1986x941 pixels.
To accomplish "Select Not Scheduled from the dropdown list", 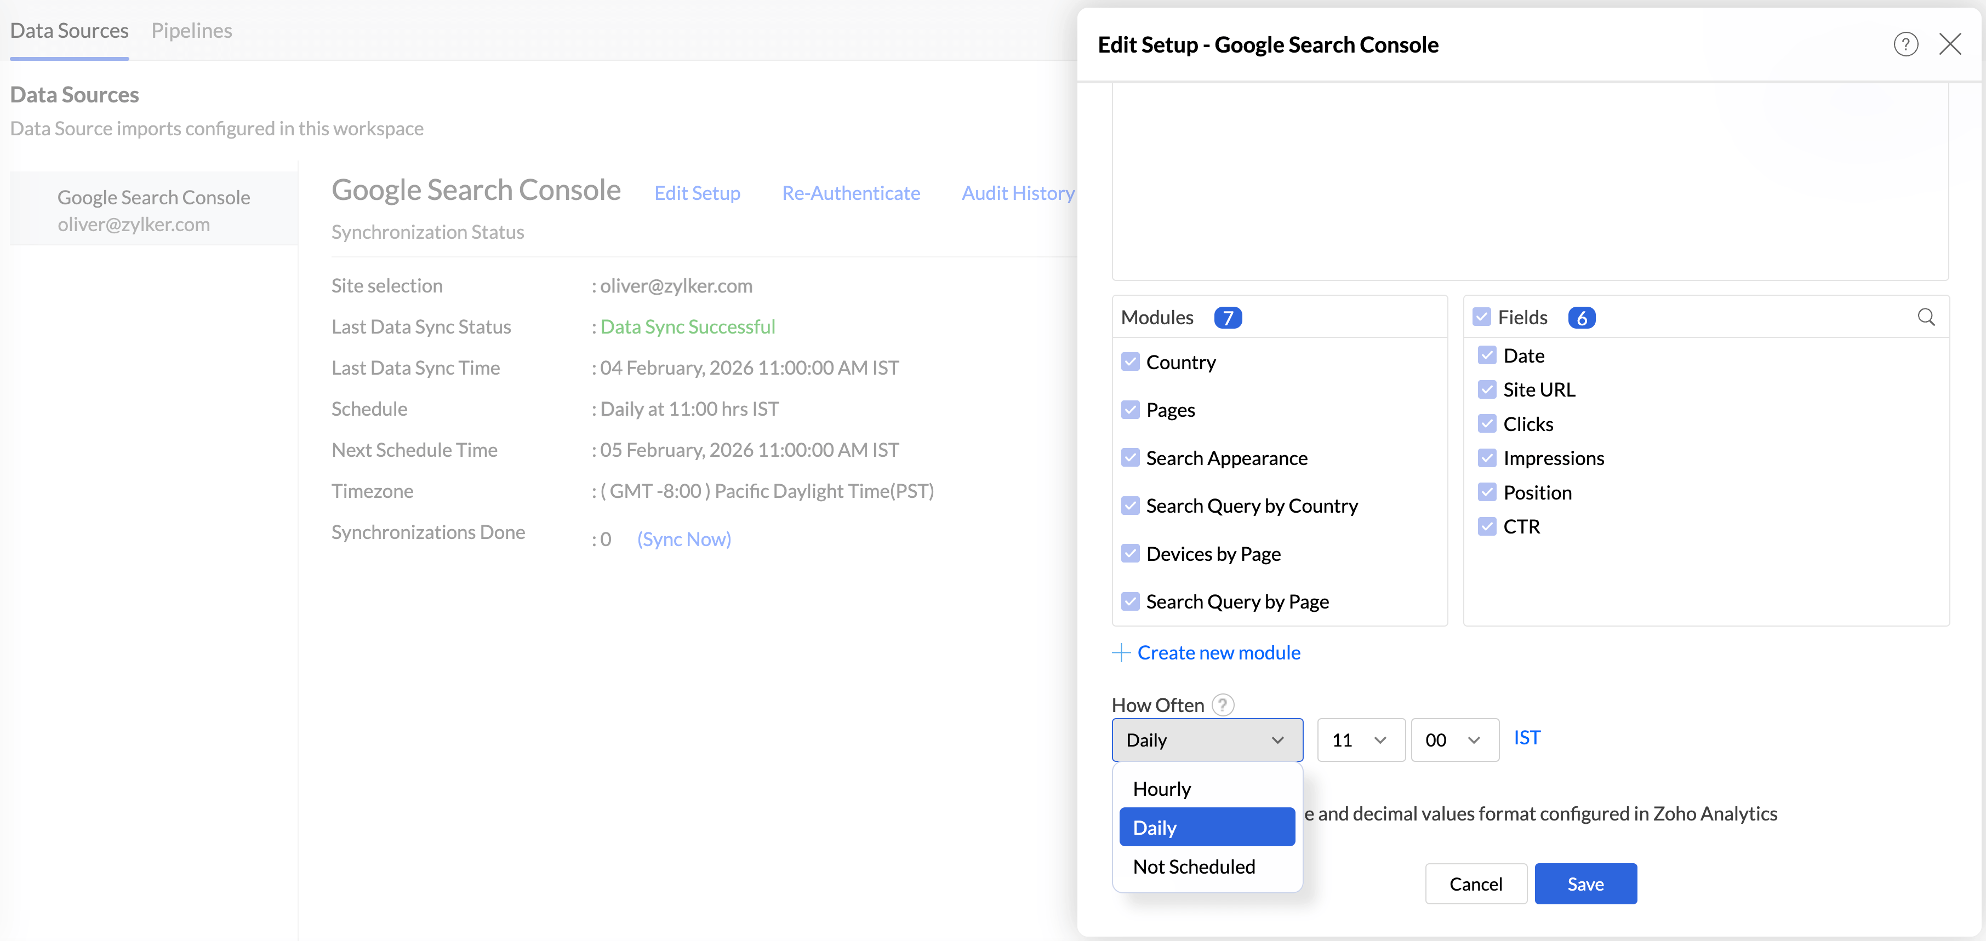I will [x=1194, y=867].
